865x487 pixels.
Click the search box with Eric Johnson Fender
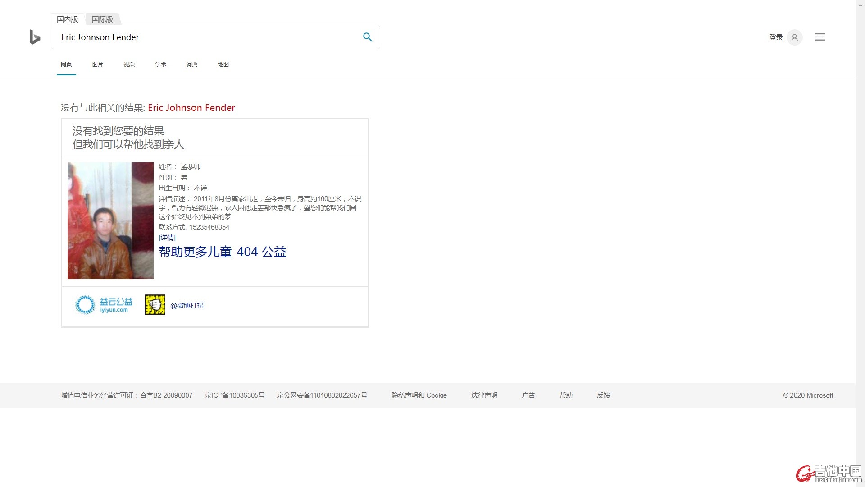coord(207,37)
